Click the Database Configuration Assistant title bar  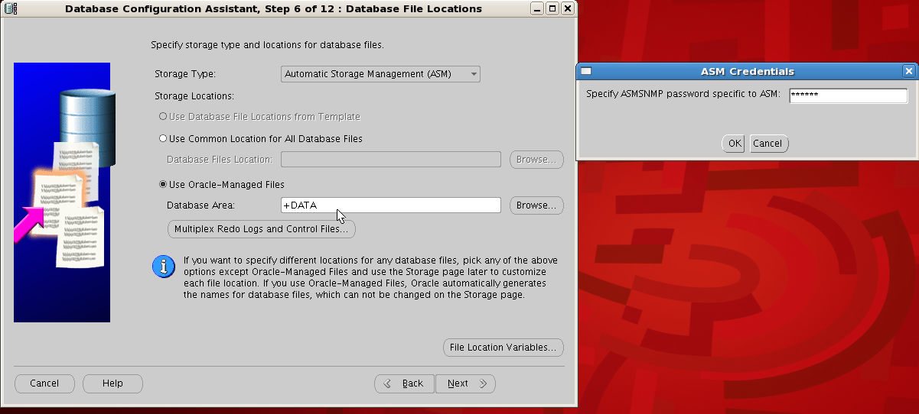[x=273, y=8]
